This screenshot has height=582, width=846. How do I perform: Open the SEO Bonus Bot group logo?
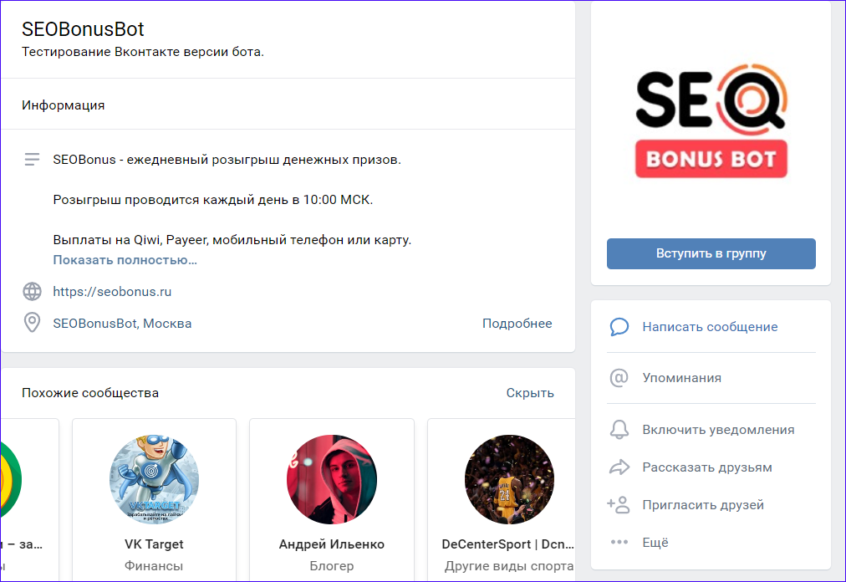[711, 121]
